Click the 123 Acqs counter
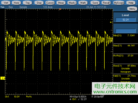This screenshot has width=138, height=103. tap(48, 7)
